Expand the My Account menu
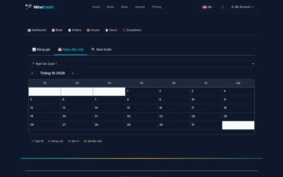Screen dimensions: 283x177 tap(243, 7)
